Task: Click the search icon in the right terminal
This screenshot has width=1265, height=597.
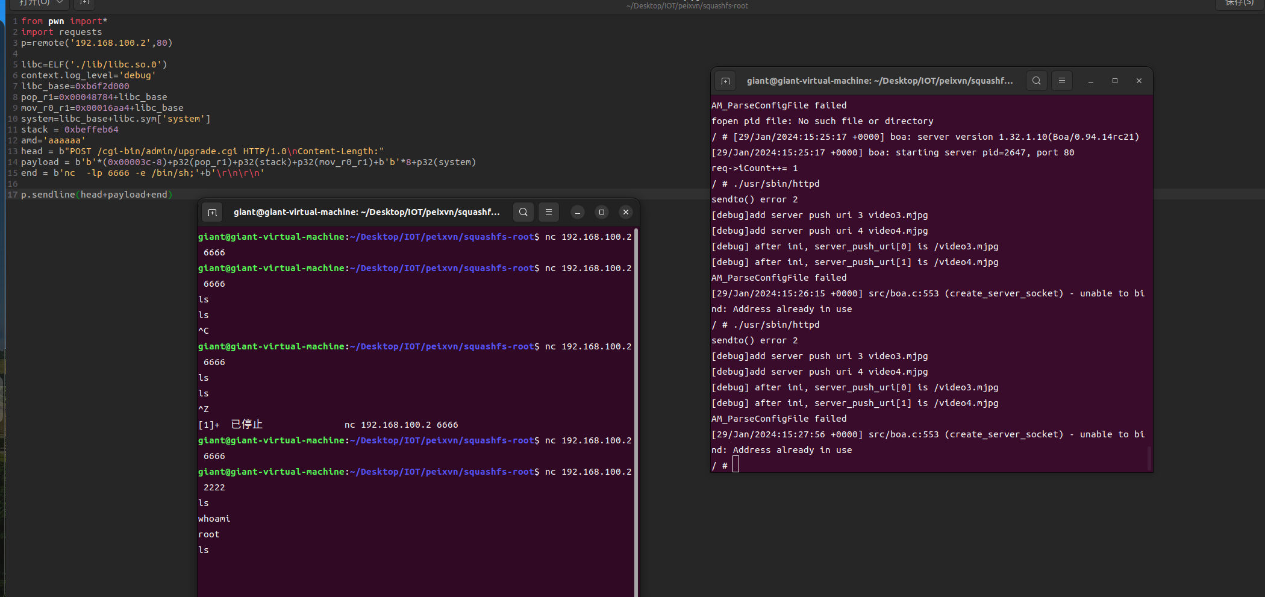Action: coord(1037,81)
